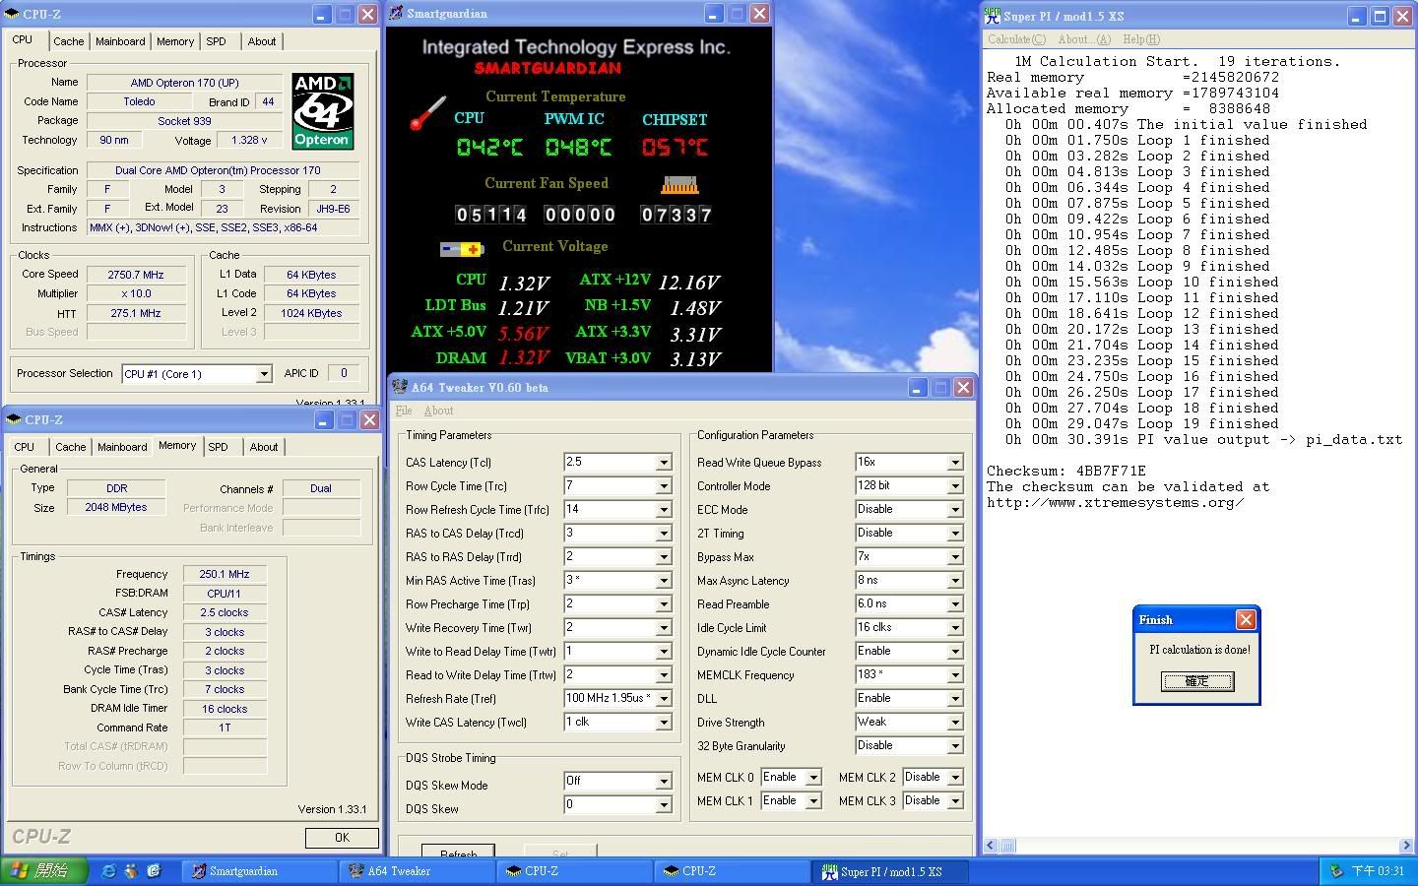Confirm the PI calculation done dialog
The height and width of the screenshot is (886, 1418).
click(1196, 681)
